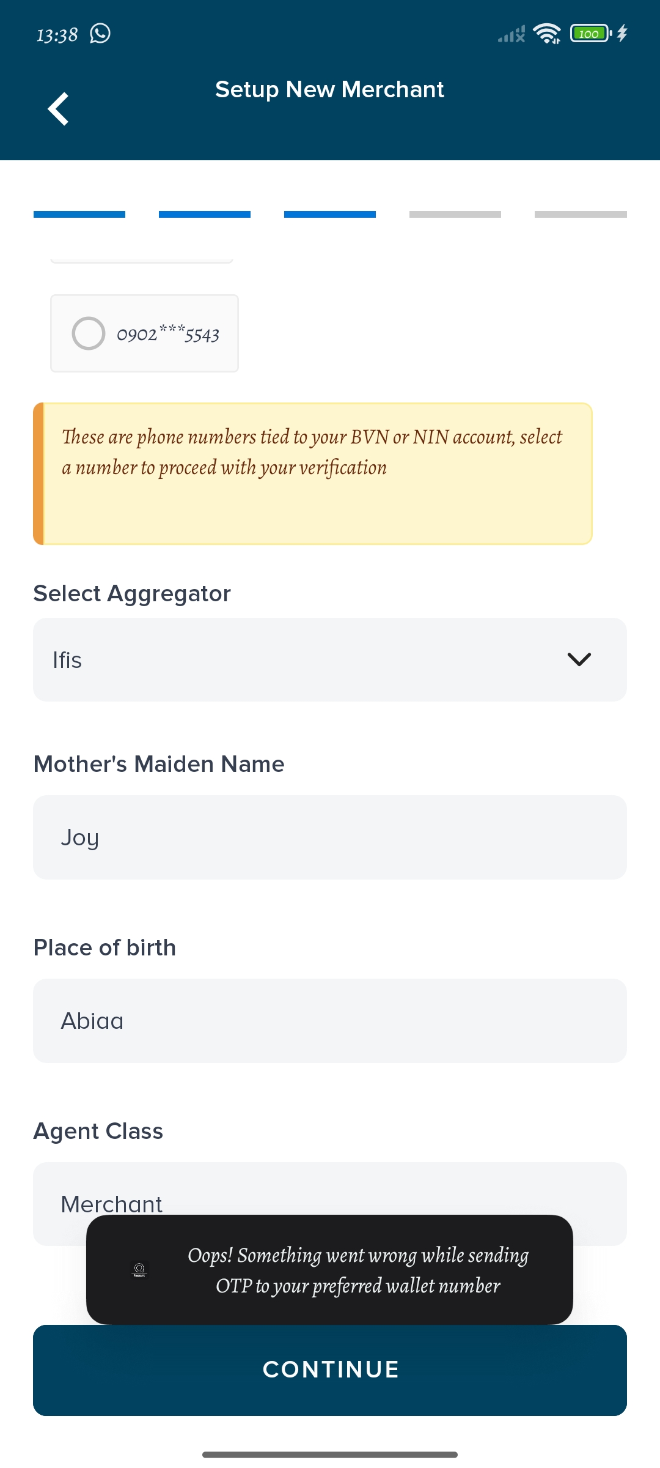660x1468 pixels.
Task: Select the 0902***5543 radio button
Action: tap(89, 333)
